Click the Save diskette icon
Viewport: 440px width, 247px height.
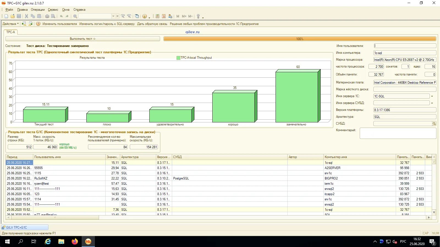click(x=19, y=16)
